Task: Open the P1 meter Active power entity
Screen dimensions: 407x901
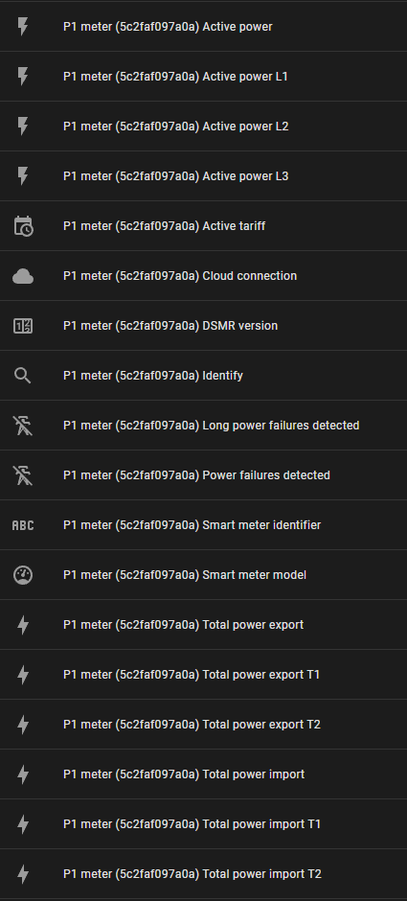Action: point(203,27)
